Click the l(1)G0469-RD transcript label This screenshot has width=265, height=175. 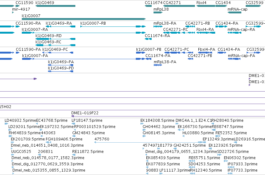[x=49, y=35]
